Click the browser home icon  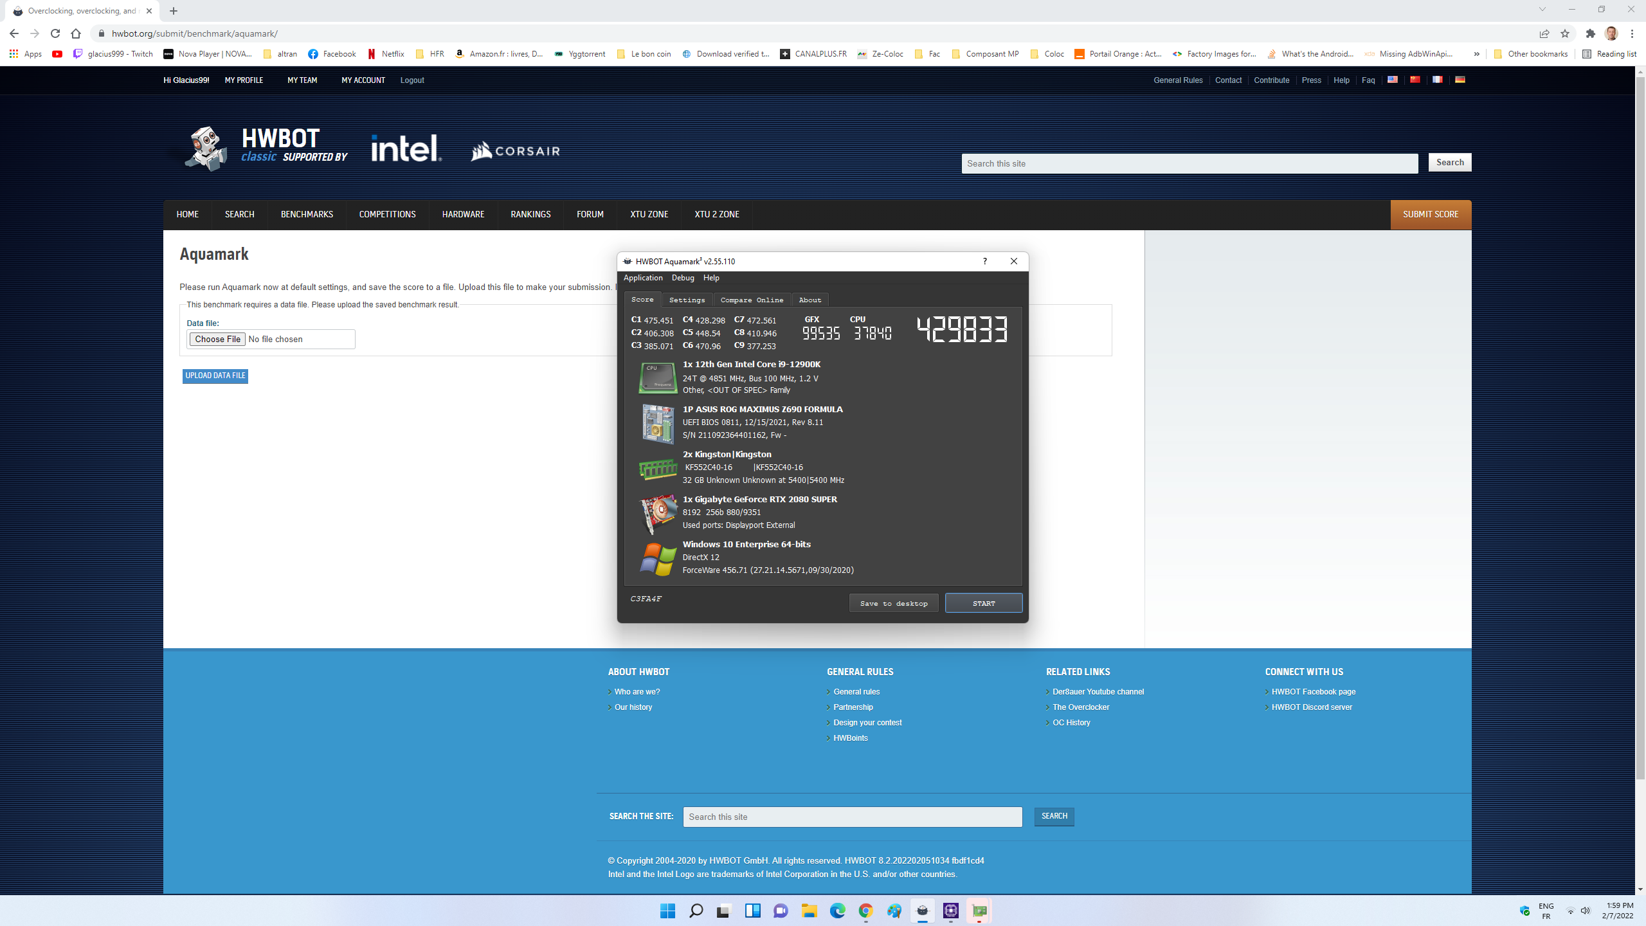tap(76, 33)
